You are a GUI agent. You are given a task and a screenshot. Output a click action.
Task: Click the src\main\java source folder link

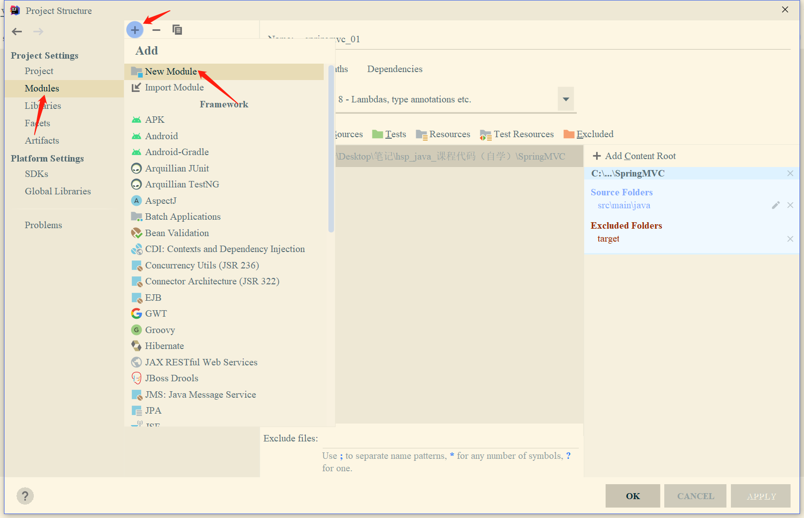[624, 205]
